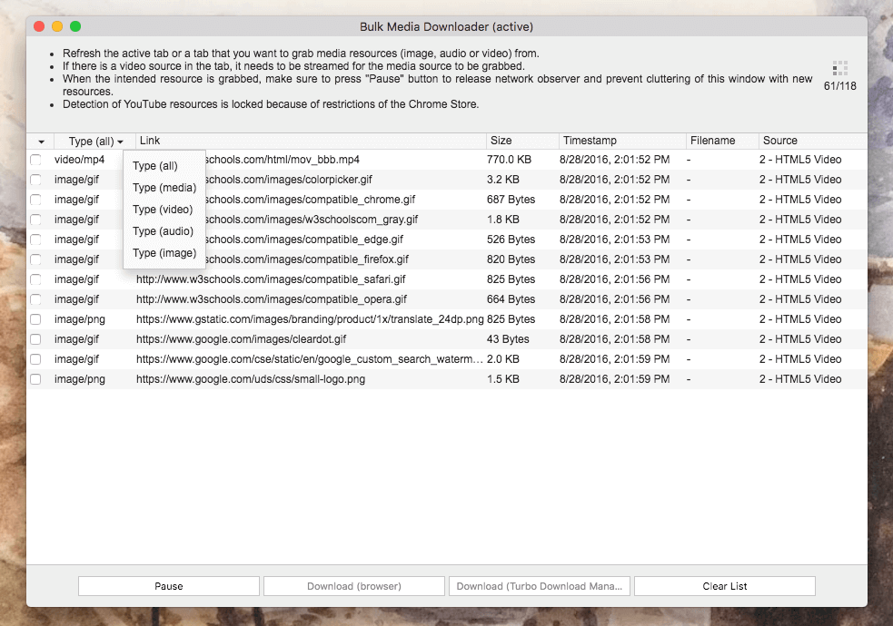Check the cleardot.gif row checkbox
The image size is (893, 626).
35,339
